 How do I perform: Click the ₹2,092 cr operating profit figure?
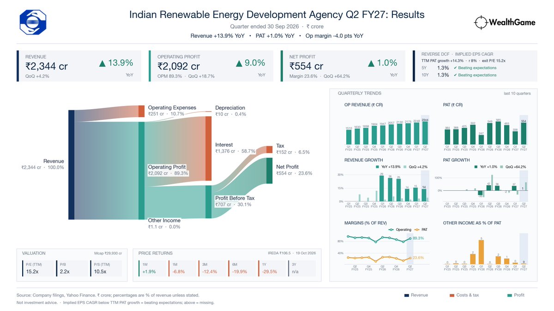tap(179, 66)
